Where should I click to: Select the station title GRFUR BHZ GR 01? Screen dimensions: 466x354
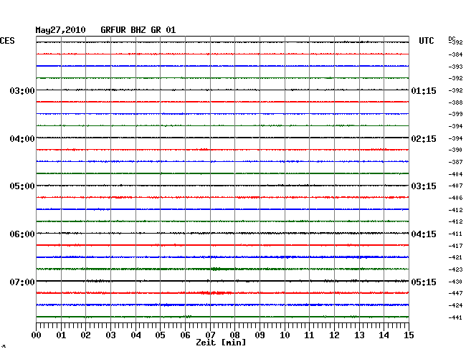[138, 30]
